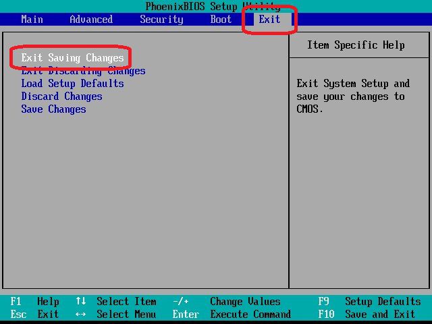Click the F1 Help key hint
Viewport: 432px width, 324px height.
pyautogui.click(x=34, y=302)
